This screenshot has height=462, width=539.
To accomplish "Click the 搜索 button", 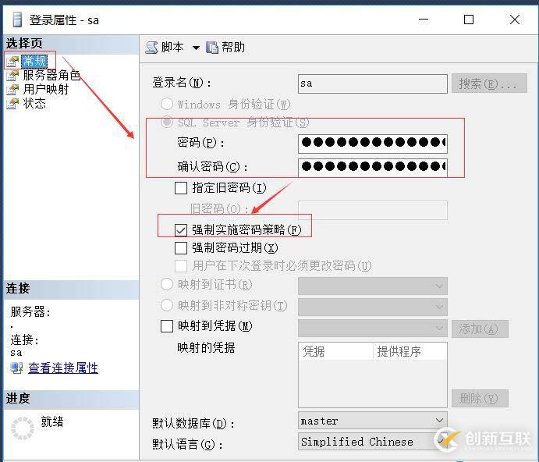I will (489, 84).
